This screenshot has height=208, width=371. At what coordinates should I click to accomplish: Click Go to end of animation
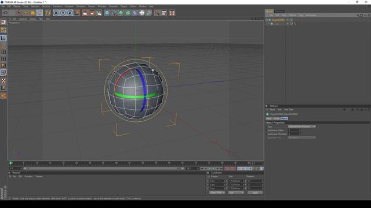pos(221,169)
